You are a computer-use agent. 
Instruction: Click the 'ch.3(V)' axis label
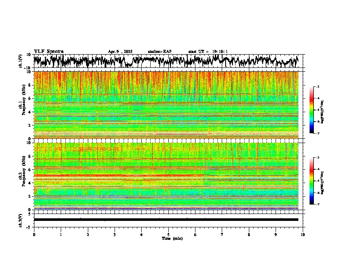[21, 221]
